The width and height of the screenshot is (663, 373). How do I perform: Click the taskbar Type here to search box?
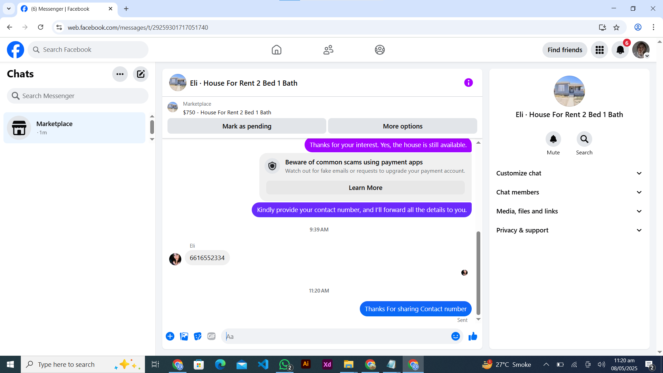pos(83,364)
